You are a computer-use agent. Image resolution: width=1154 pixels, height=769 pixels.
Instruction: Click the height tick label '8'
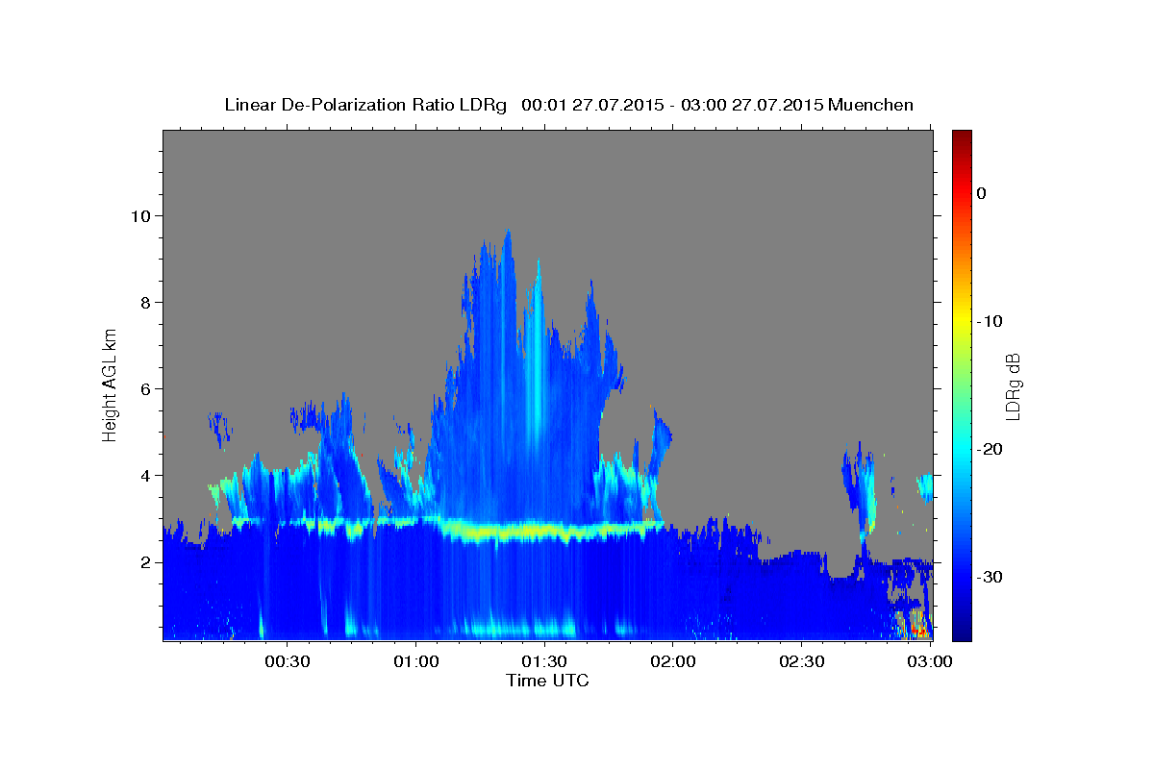coord(148,303)
